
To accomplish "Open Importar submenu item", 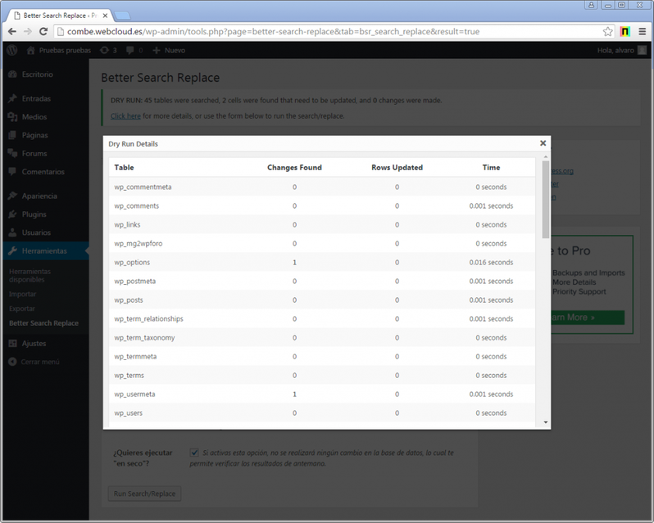I will coord(22,295).
